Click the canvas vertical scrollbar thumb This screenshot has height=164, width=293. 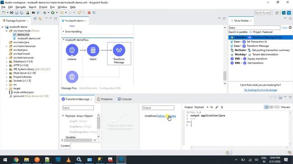(225, 76)
